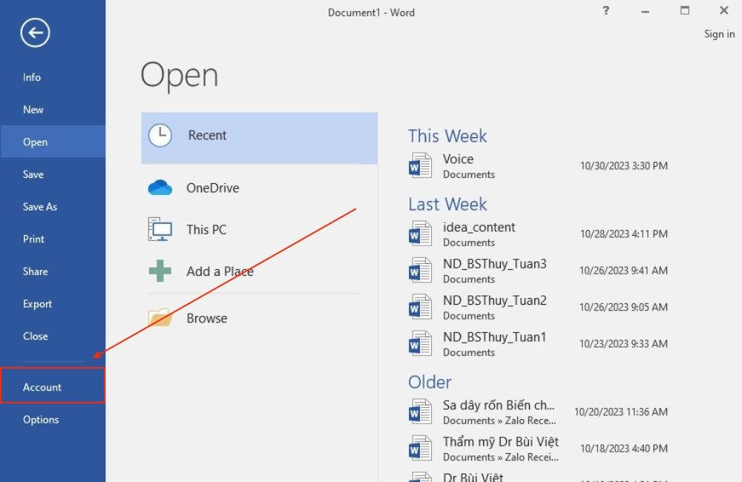
Task: Click date 10/28/2023 4:11 PM
Action: click(624, 234)
